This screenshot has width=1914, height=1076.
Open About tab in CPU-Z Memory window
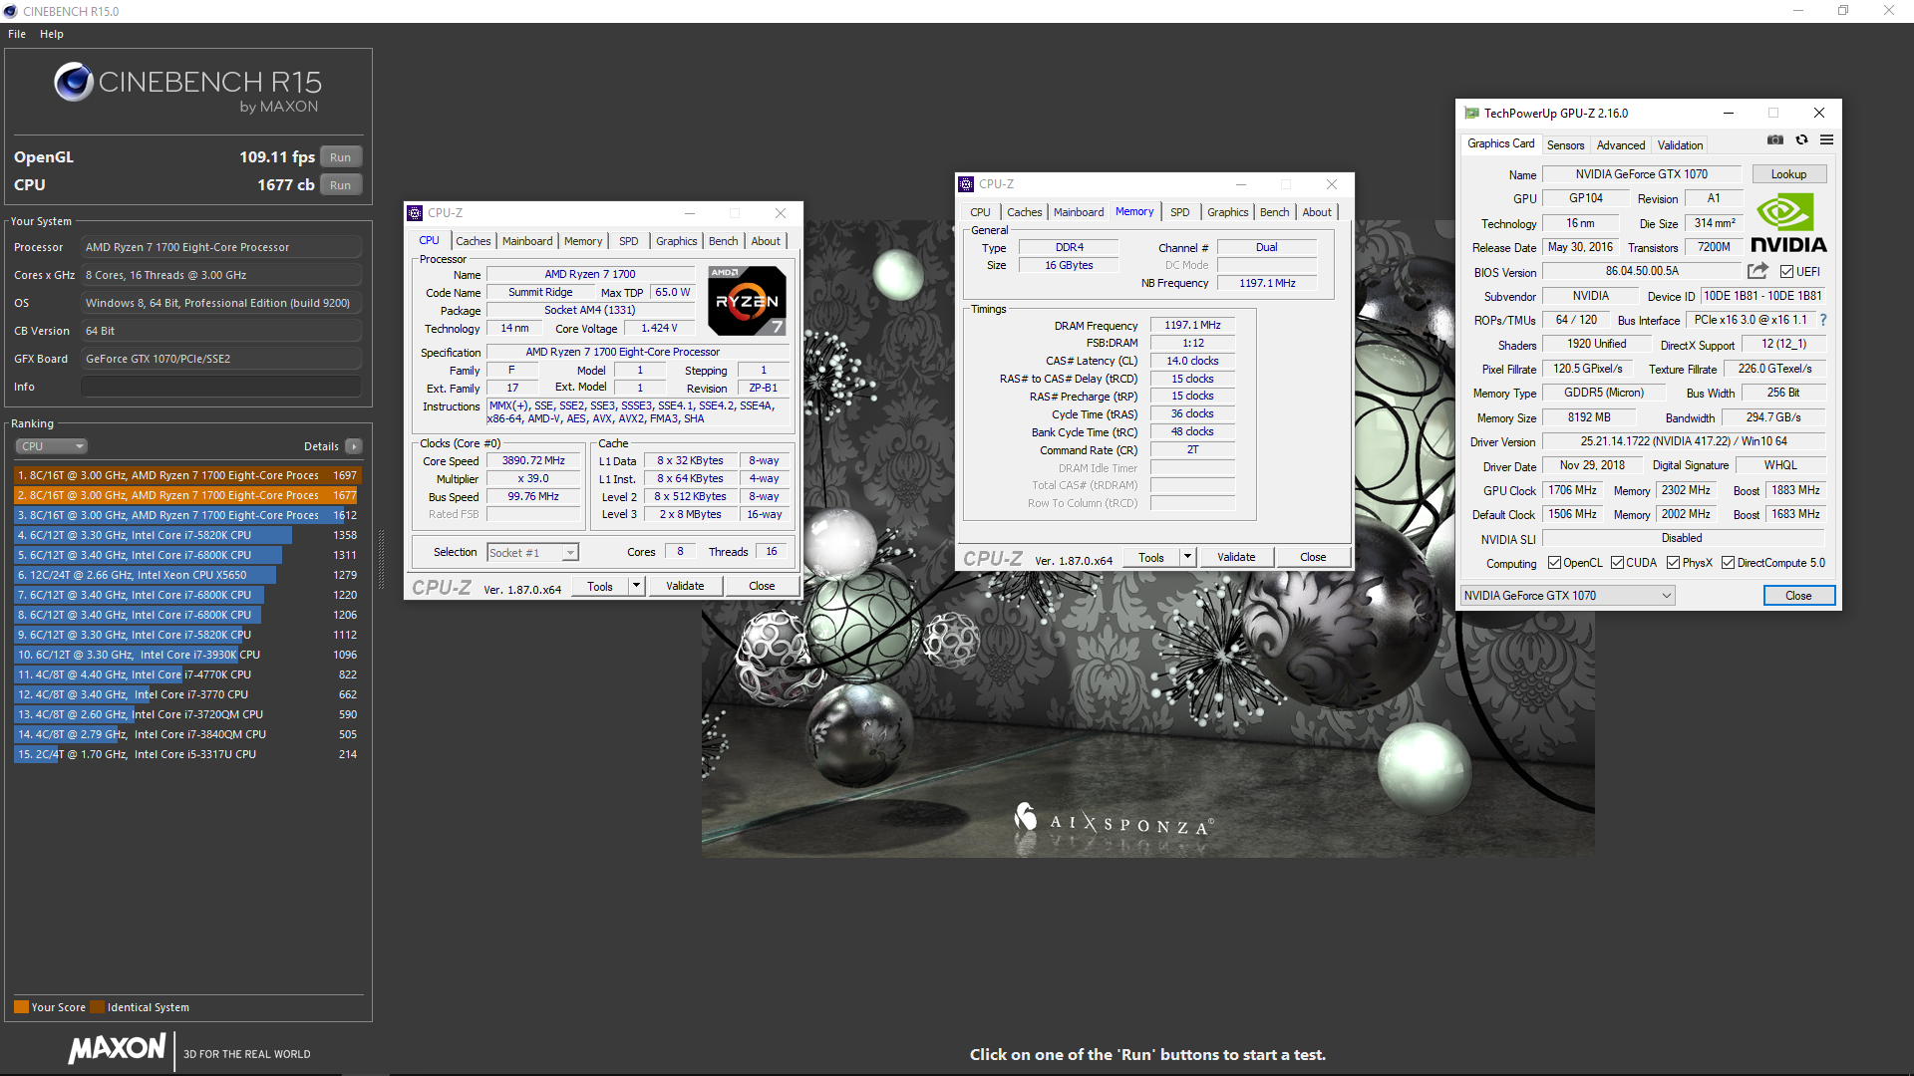click(x=1316, y=212)
